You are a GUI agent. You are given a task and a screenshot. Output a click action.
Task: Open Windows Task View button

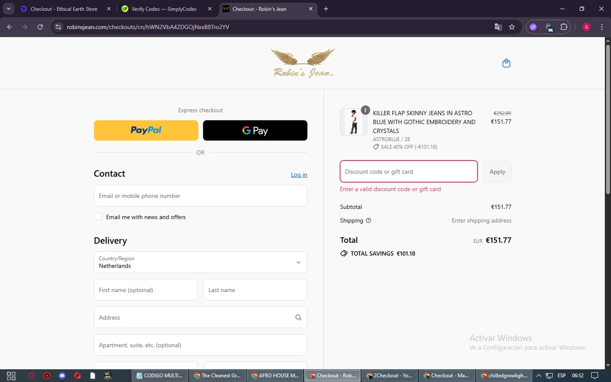tap(11, 375)
